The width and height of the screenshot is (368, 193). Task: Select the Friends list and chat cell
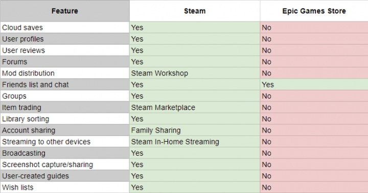coord(64,85)
